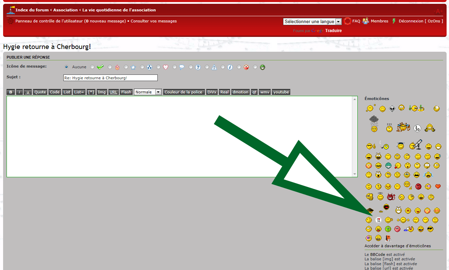
Task: Insert the crying emoticon with tears
Action: [x=428, y=175]
